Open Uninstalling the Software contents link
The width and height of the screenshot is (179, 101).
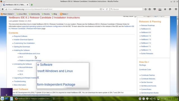[23, 64]
